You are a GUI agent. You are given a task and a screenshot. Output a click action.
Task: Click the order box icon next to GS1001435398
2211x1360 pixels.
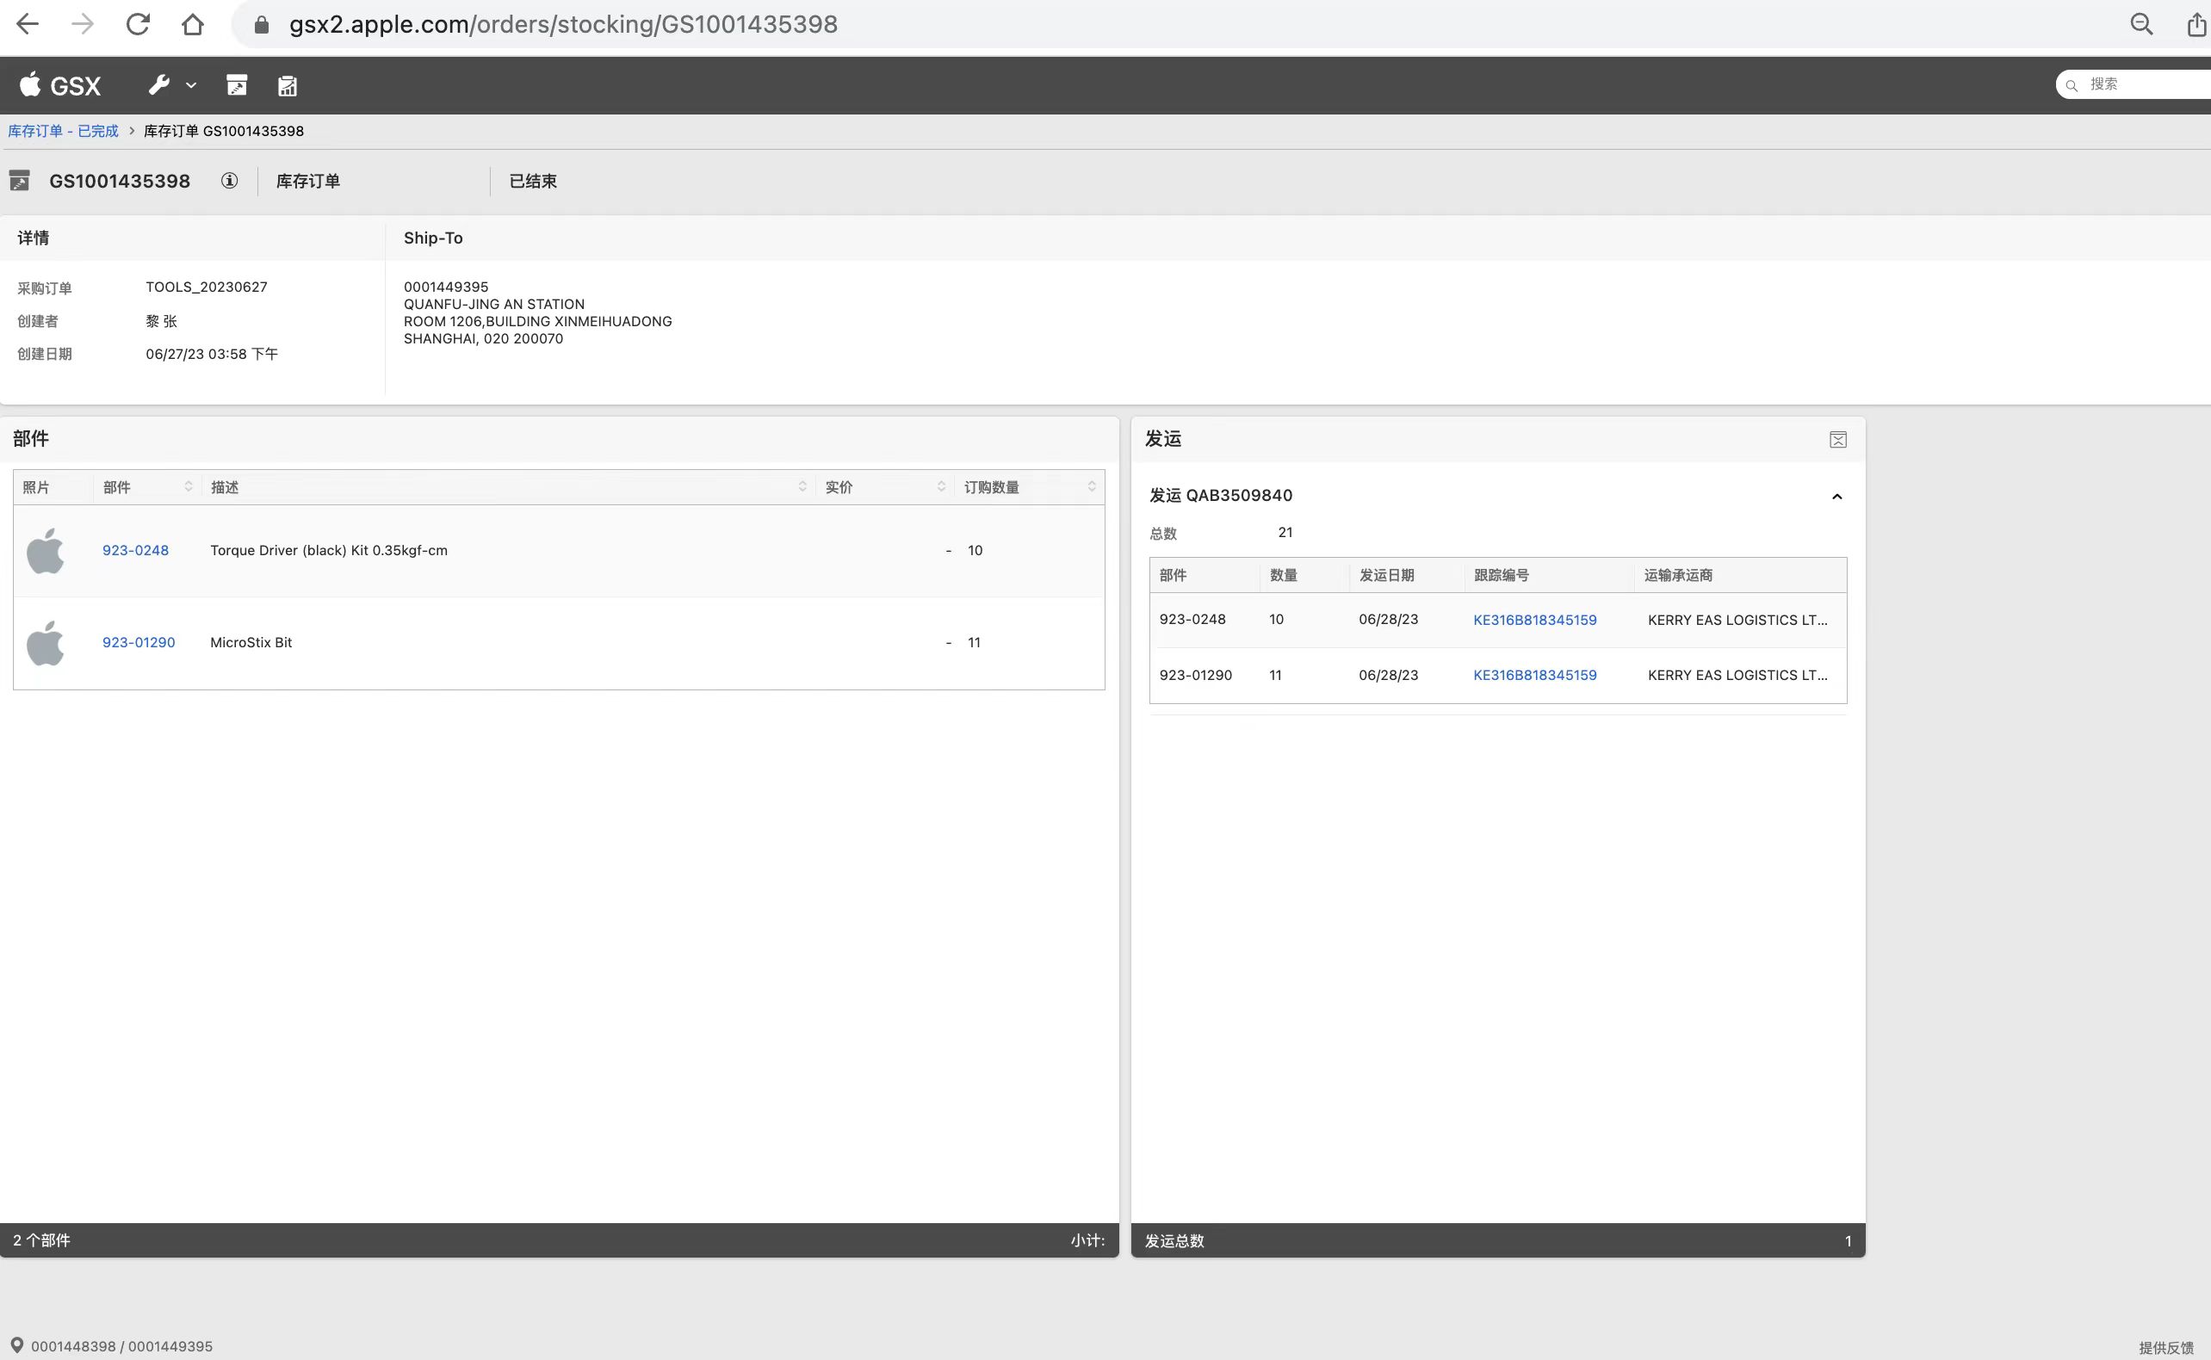[20, 181]
